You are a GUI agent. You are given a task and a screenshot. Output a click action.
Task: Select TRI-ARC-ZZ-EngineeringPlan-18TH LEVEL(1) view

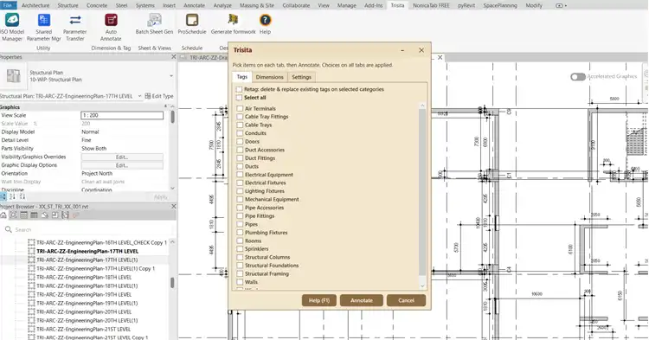coord(87,285)
